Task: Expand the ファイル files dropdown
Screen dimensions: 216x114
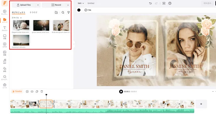Action: (17, 18)
